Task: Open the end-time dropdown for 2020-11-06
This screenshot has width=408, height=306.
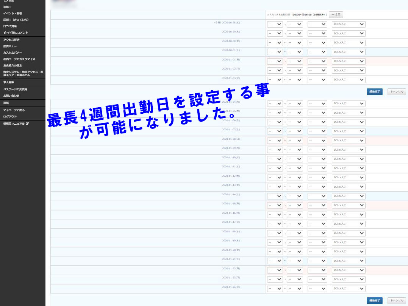Action: tap(295, 122)
